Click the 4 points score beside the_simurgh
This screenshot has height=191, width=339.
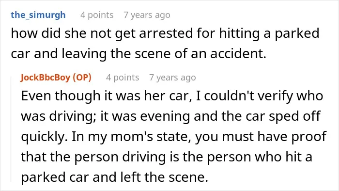coord(97,15)
